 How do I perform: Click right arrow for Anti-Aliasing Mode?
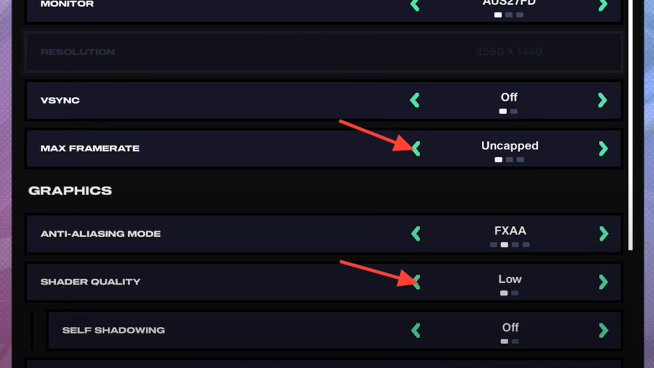(x=603, y=233)
